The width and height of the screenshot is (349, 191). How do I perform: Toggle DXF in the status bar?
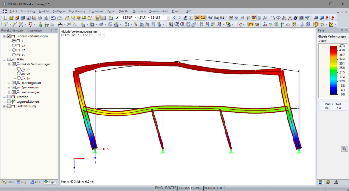click(x=220, y=188)
